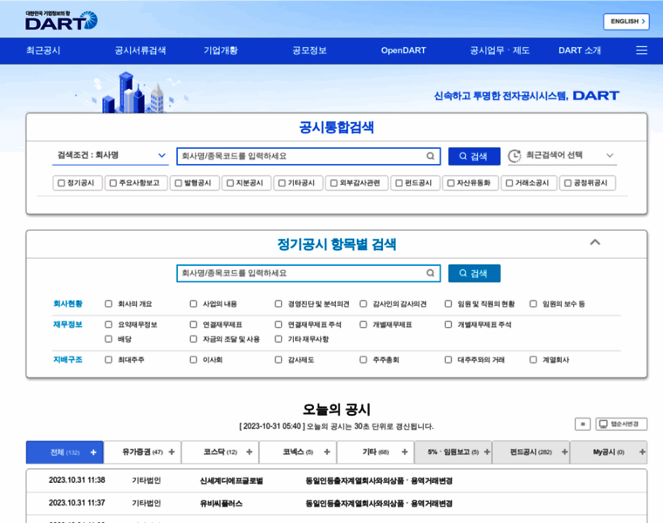The width and height of the screenshot is (663, 523).
Task: Click the list view icon above tabs
Action: [x=582, y=424]
